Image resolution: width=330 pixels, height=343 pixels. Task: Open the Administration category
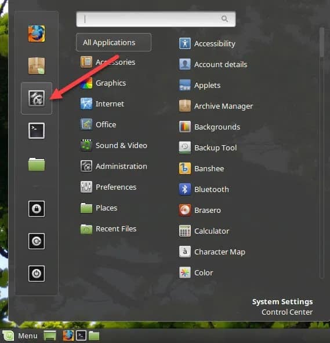click(x=114, y=166)
